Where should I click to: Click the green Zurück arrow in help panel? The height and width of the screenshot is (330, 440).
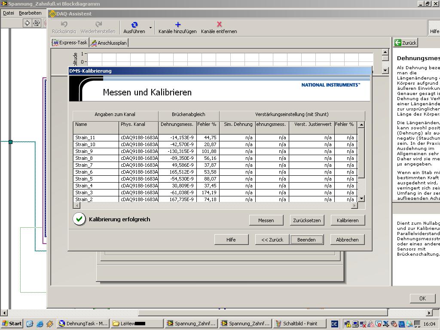tap(398, 43)
